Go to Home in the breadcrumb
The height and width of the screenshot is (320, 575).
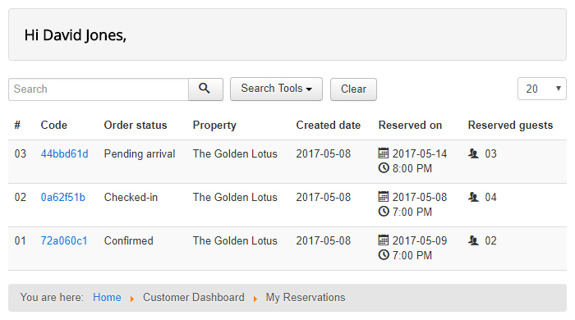(x=107, y=297)
